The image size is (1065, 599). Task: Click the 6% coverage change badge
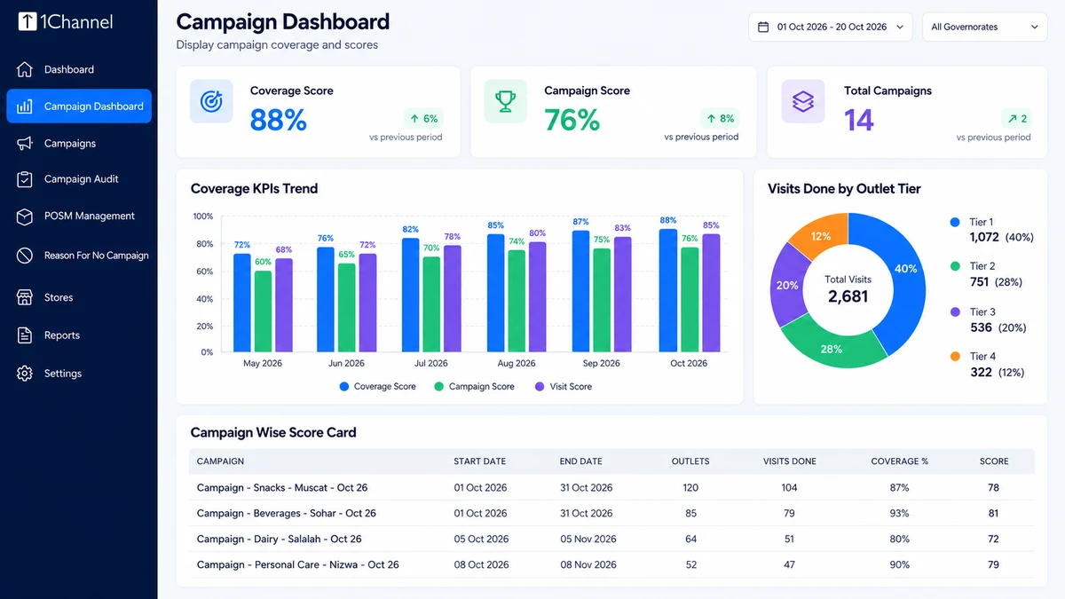[x=422, y=119]
